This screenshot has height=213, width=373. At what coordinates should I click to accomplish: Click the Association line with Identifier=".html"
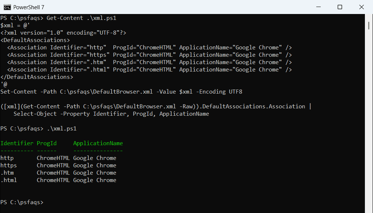[x=149, y=70]
